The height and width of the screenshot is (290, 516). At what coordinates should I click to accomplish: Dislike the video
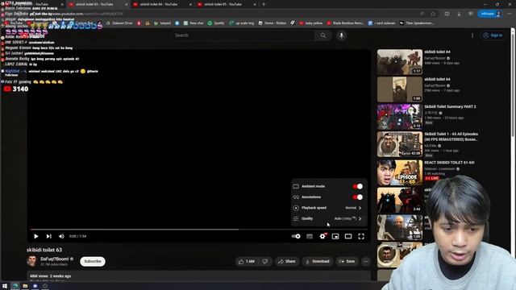(265, 261)
